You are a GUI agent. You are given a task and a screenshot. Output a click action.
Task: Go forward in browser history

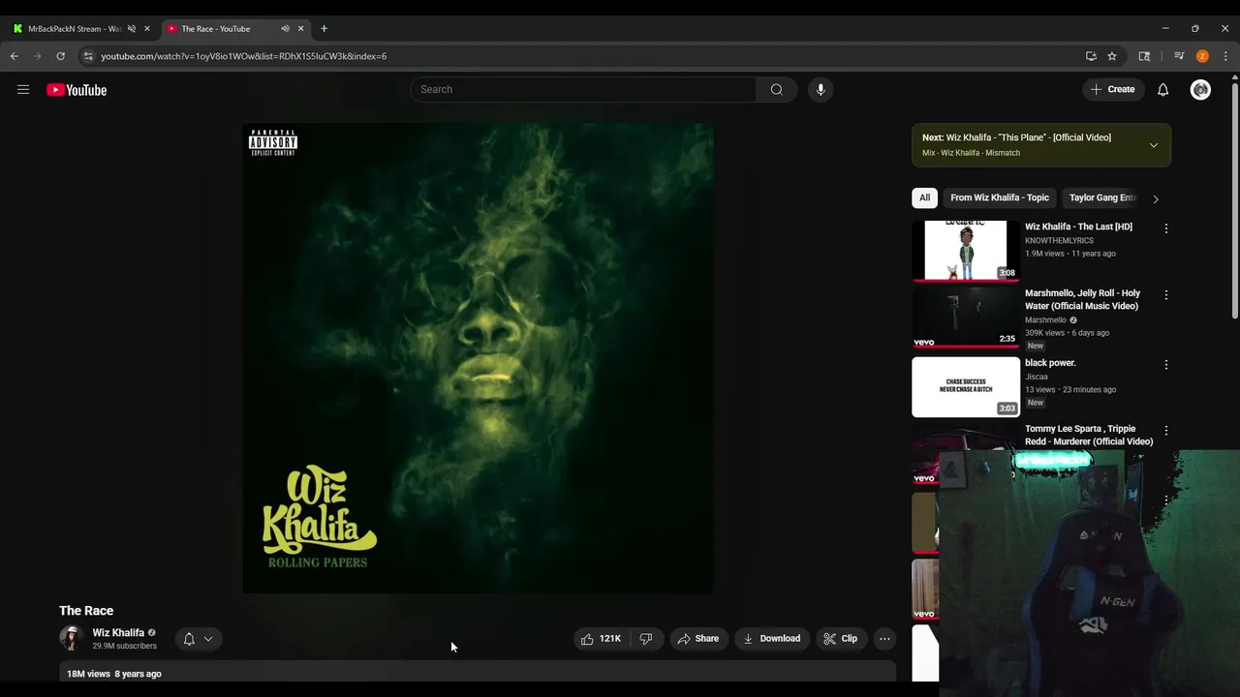tap(38, 56)
